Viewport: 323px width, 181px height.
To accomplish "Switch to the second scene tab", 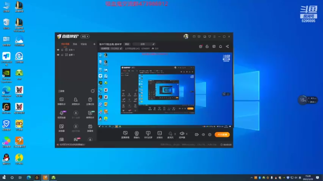I will pyautogui.click(x=75, y=44).
